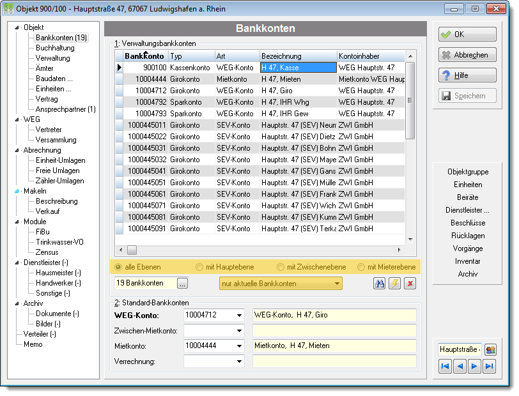This screenshot has height=396, width=519.
Task: Click the ellipsis button beside 19 Bankkonten
Action: 182,284
